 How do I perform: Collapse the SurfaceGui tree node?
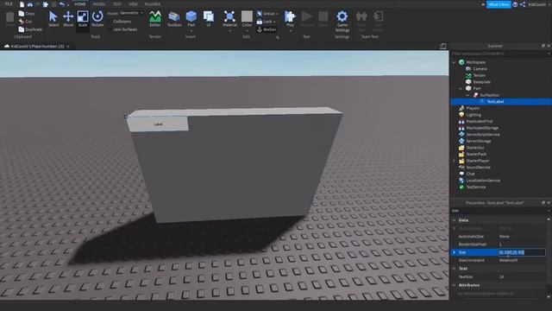467,95
